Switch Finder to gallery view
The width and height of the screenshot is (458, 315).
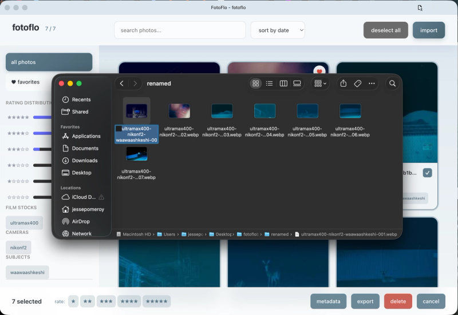tap(297, 83)
